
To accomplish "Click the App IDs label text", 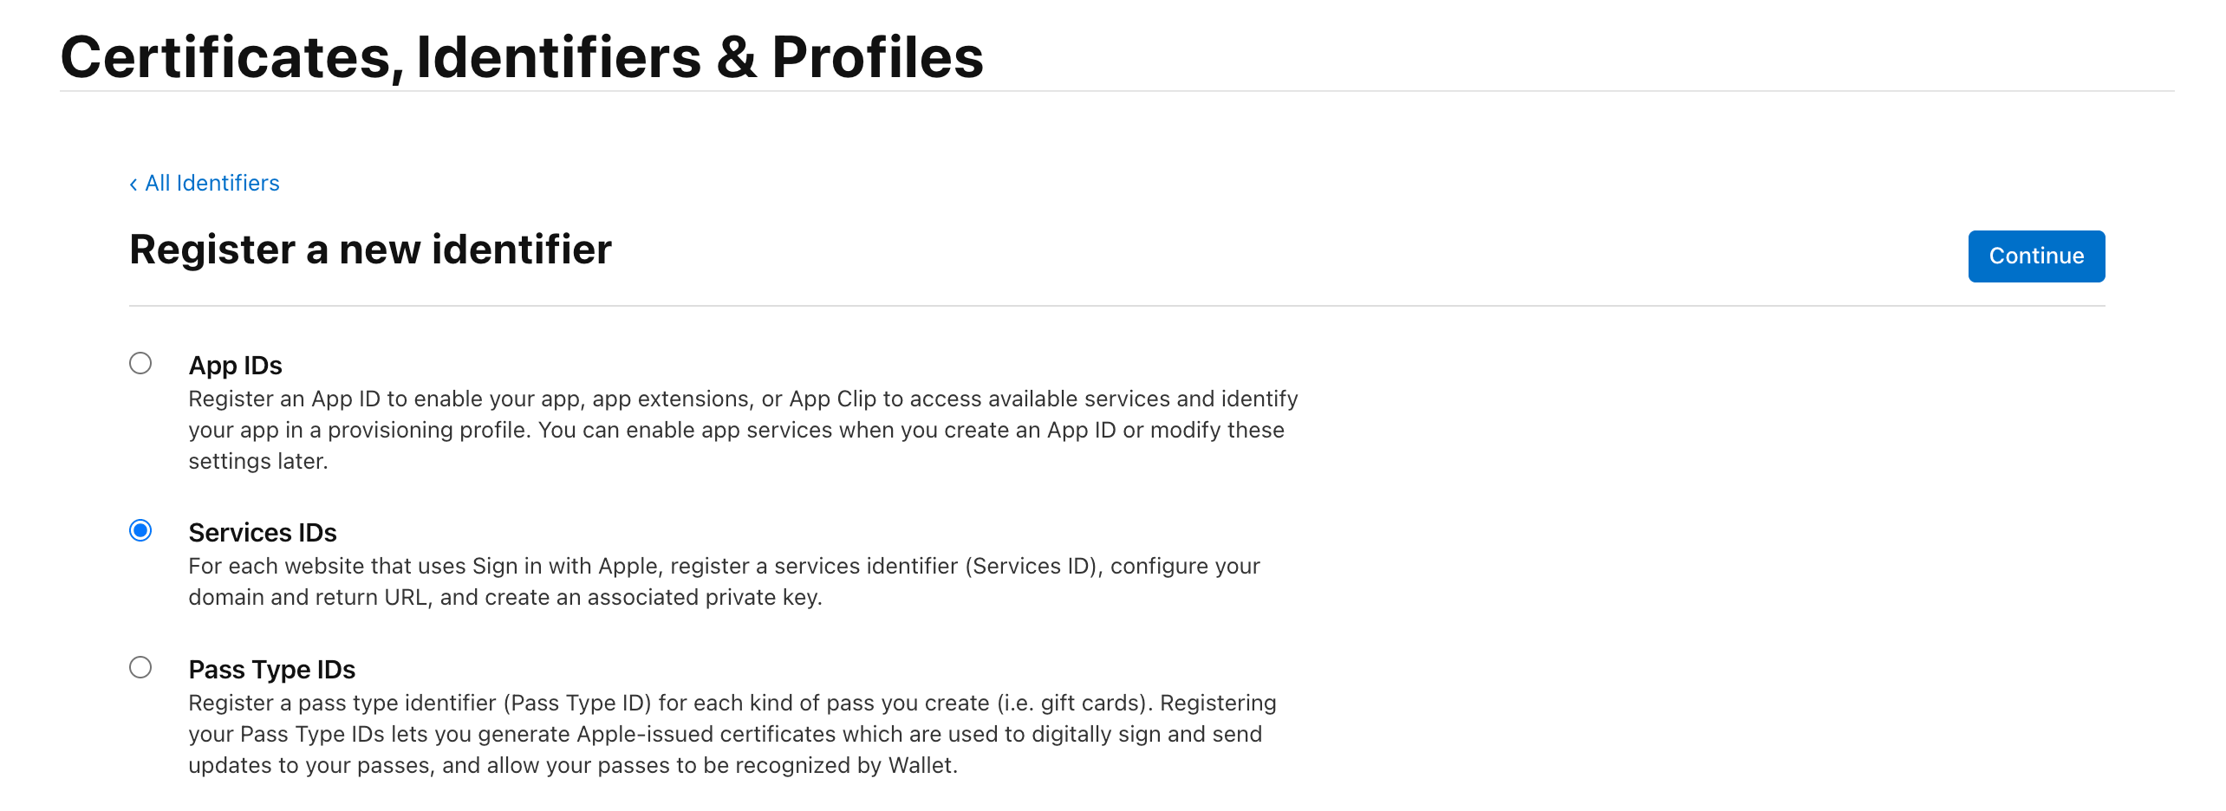I will tap(235, 366).
